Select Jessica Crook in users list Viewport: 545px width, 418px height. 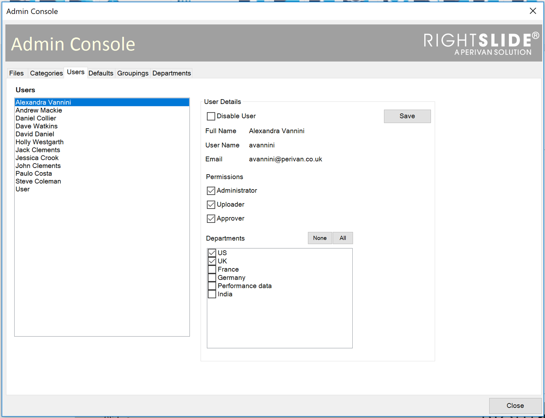pyautogui.click(x=102, y=158)
